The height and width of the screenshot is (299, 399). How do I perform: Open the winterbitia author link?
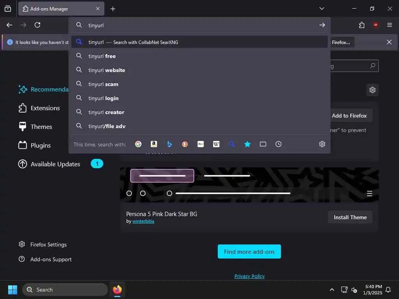pos(143,221)
